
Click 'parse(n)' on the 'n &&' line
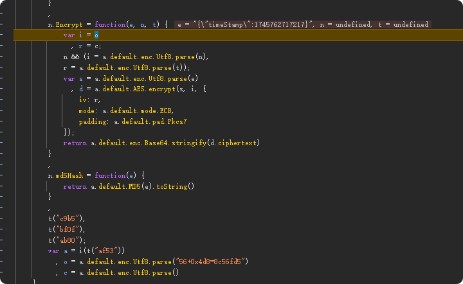191,57
